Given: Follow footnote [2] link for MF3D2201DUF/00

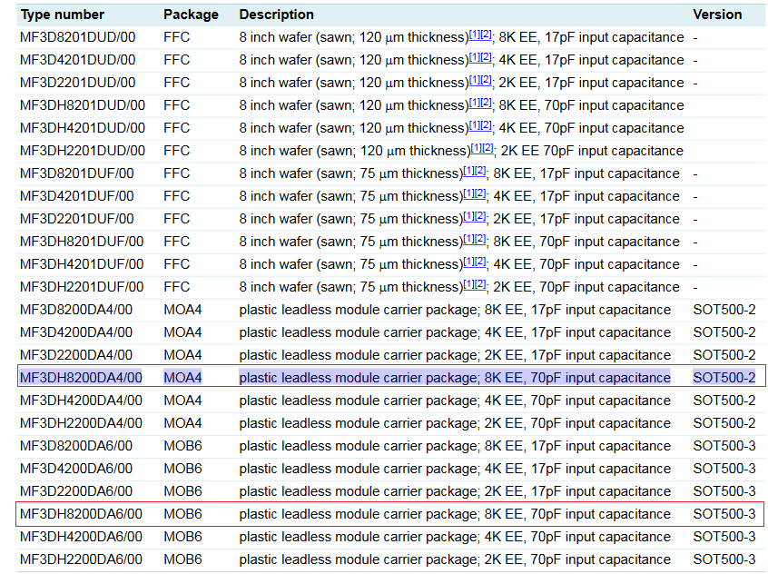Looking at the screenshot, I should (x=480, y=216).
